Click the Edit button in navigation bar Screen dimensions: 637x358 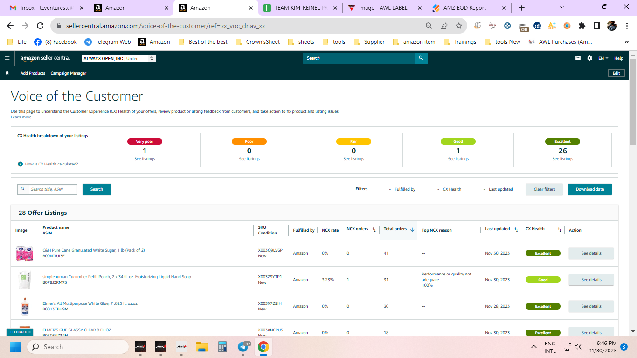pos(616,73)
